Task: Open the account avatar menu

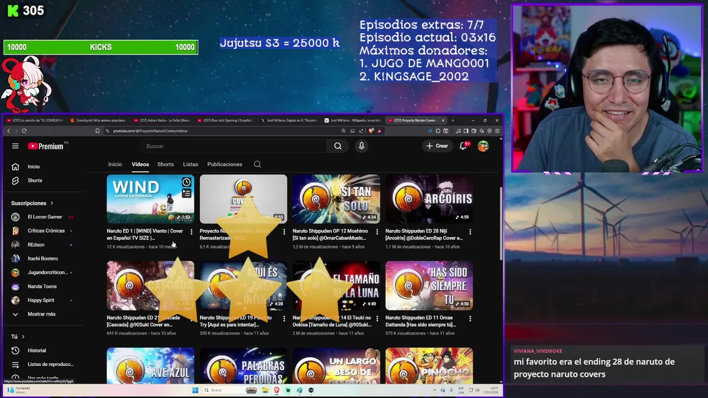Action: (x=483, y=146)
